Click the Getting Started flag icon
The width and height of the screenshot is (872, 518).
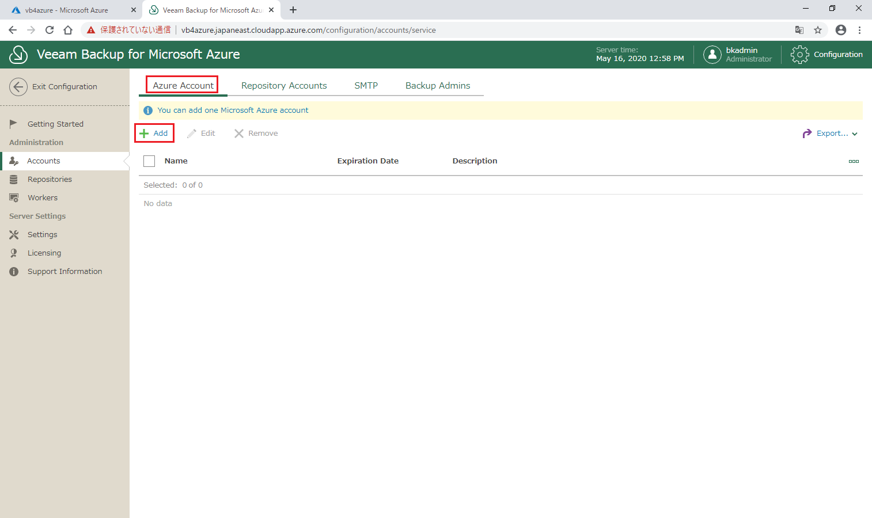click(x=13, y=124)
